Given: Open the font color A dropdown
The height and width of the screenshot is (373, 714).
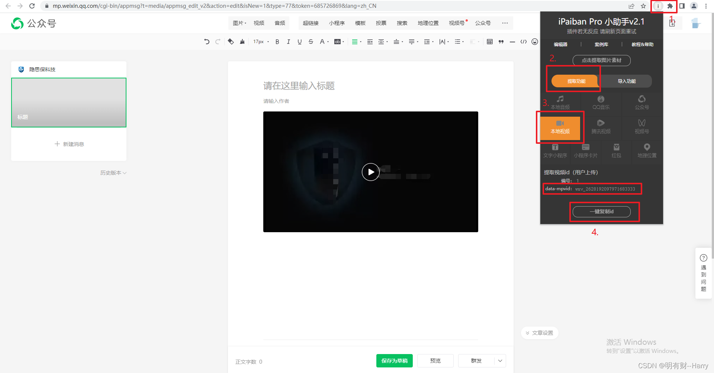Looking at the screenshot, I should 324,42.
